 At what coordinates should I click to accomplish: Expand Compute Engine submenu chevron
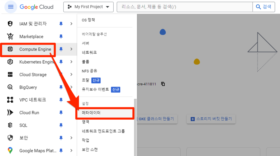pyautogui.click(x=71, y=49)
